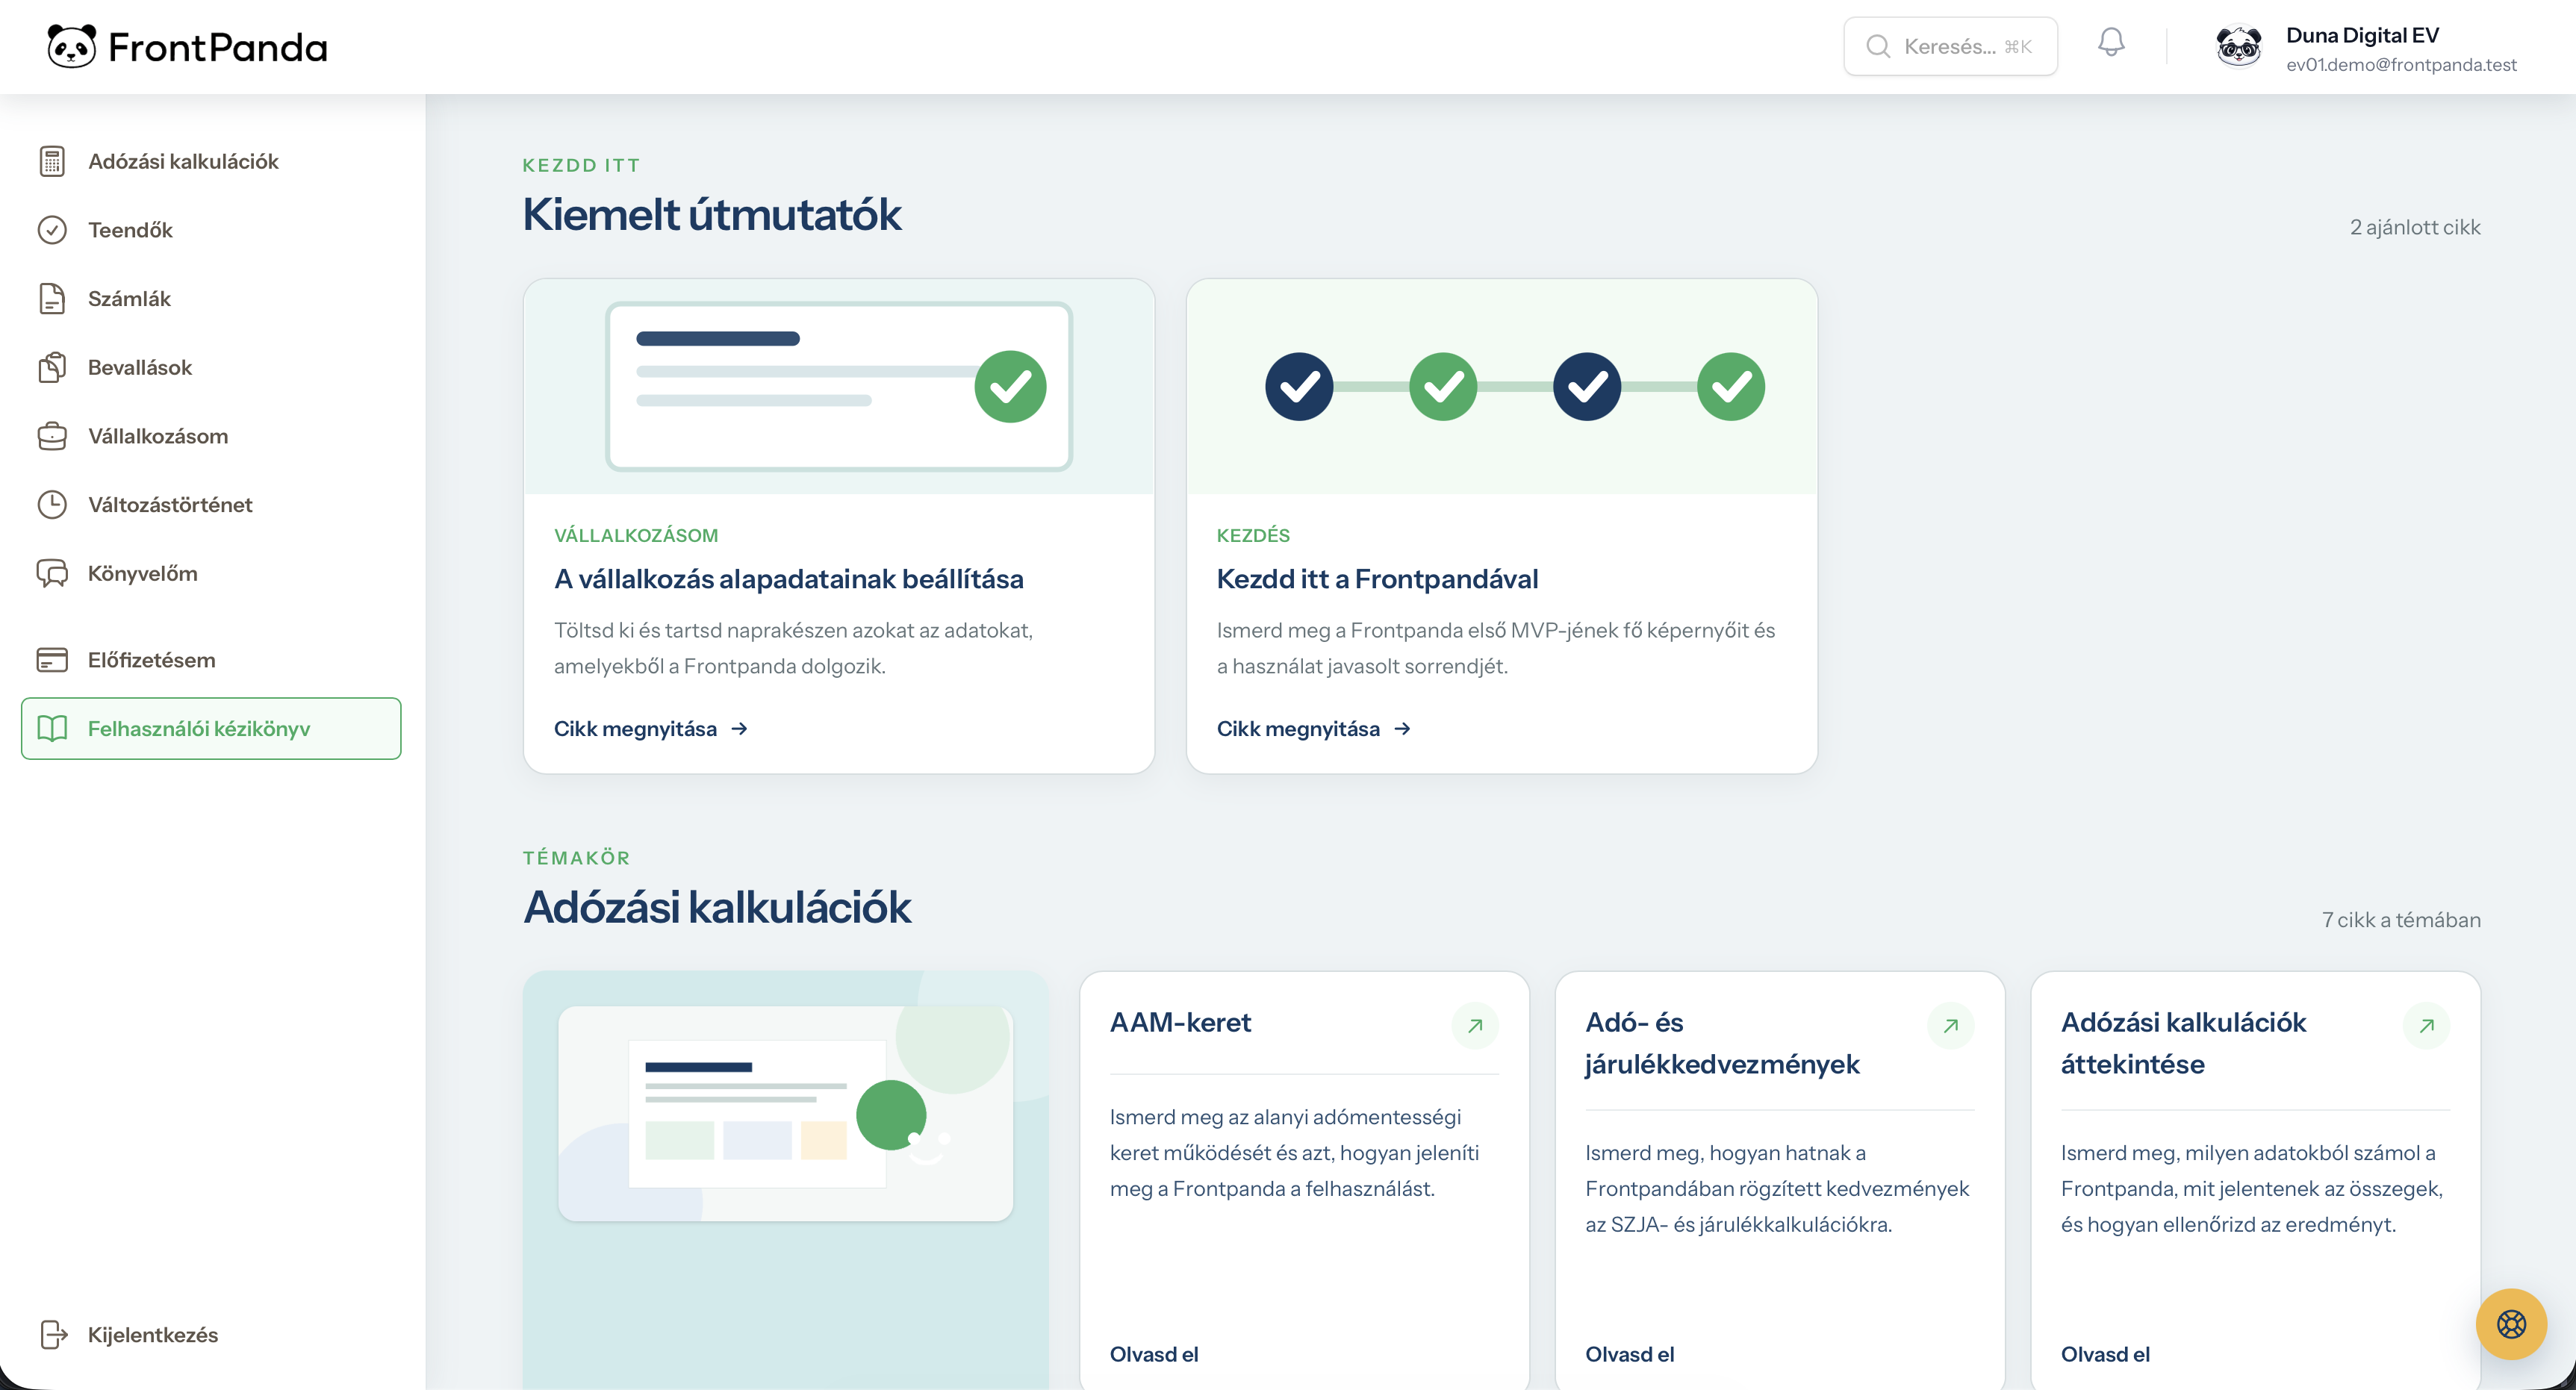This screenshot has width=2576, height=1390.
Task: Click the Duna Digital EV account name
Action: click(2362, 35)
